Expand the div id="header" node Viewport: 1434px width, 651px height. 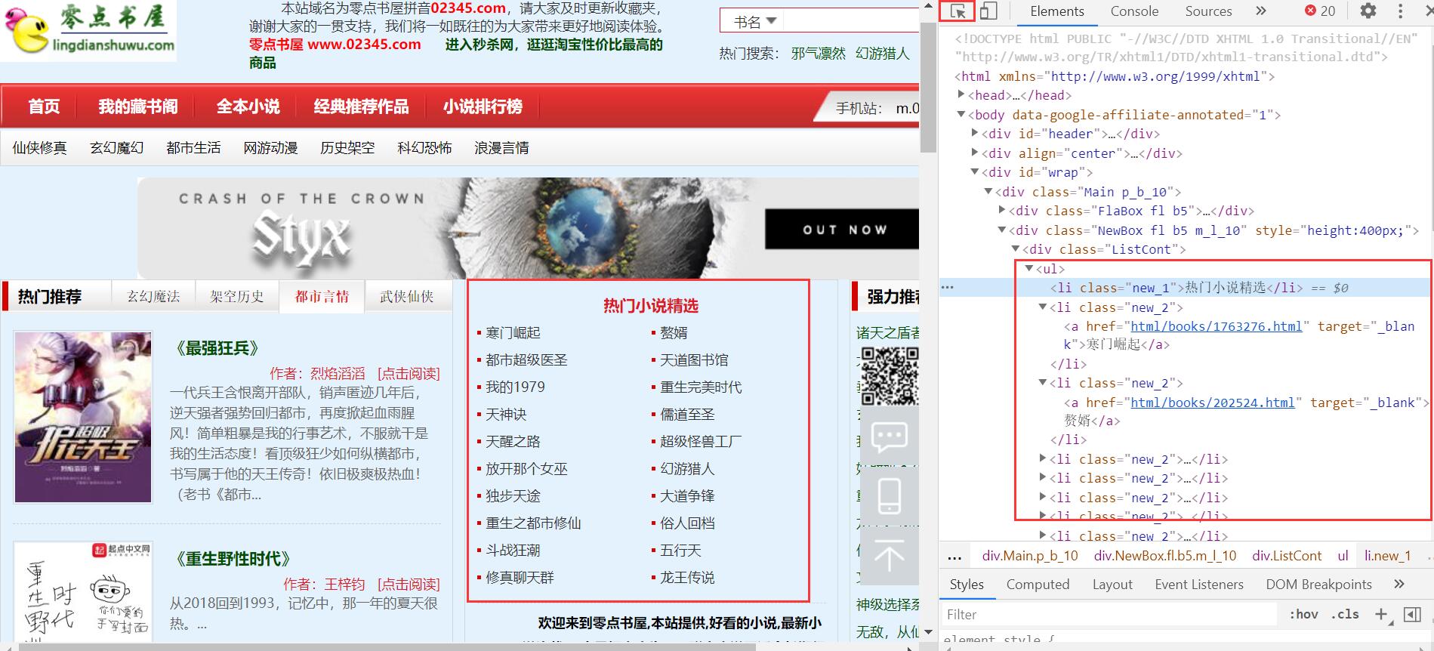point(975,133)
